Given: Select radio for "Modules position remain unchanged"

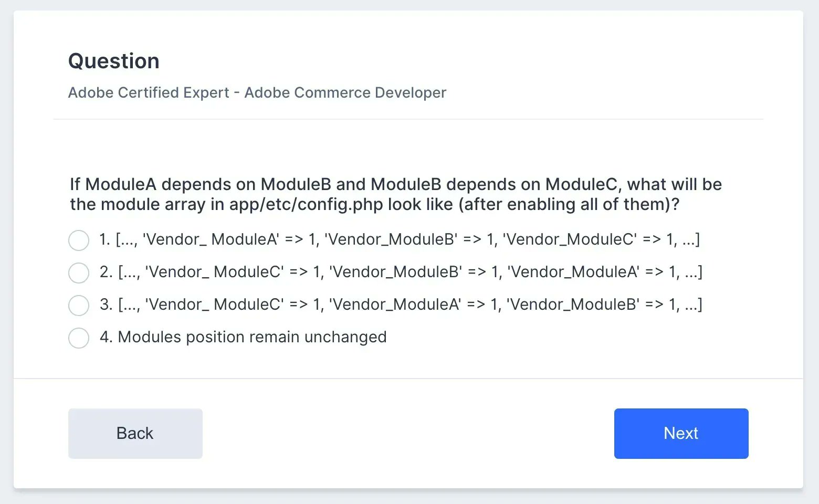Looking at the screenshot, I should [x=79, y=338].
